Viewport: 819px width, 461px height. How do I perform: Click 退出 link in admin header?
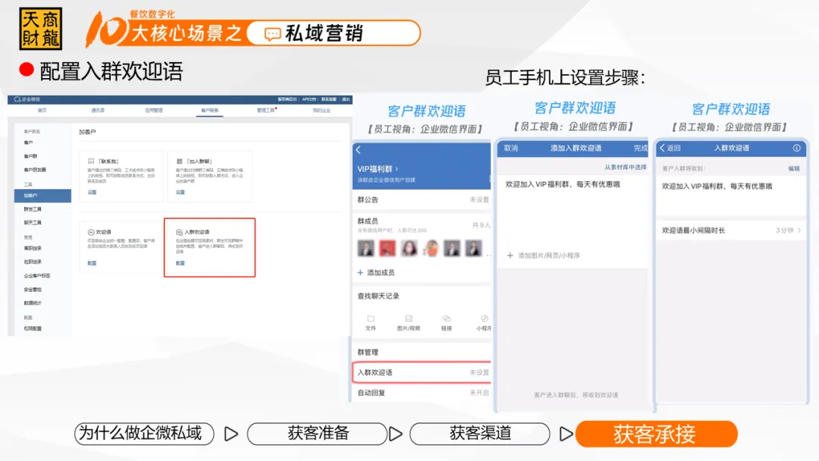click(346, 99)
